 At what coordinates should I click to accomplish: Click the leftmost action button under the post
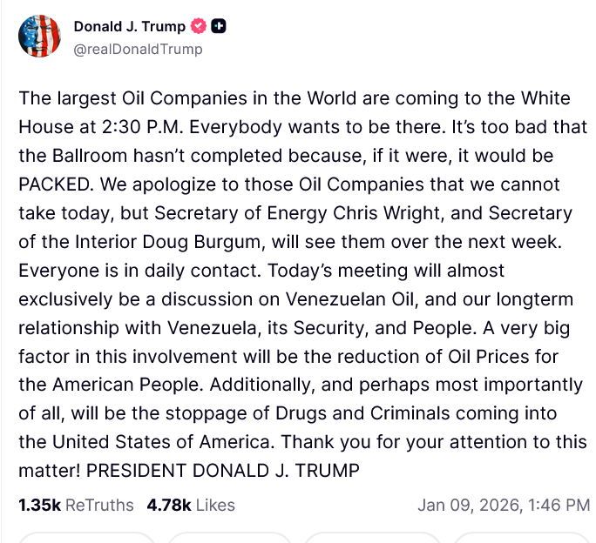pos(85,539)
